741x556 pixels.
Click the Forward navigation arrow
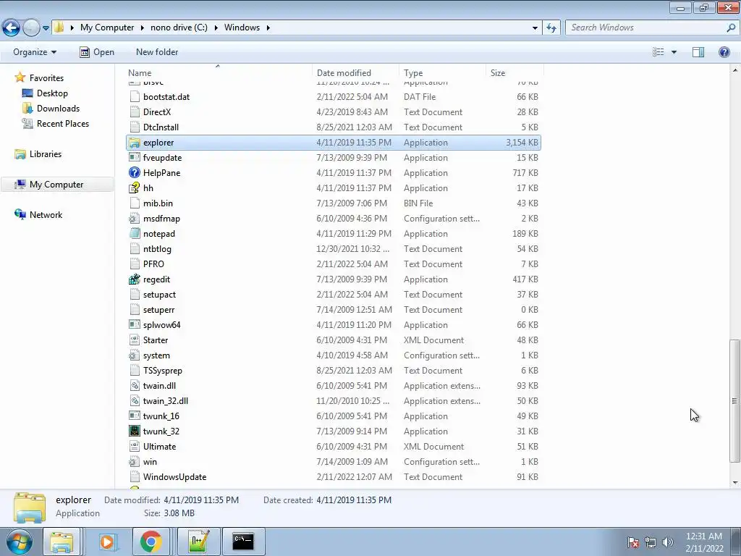coord(31,28)
